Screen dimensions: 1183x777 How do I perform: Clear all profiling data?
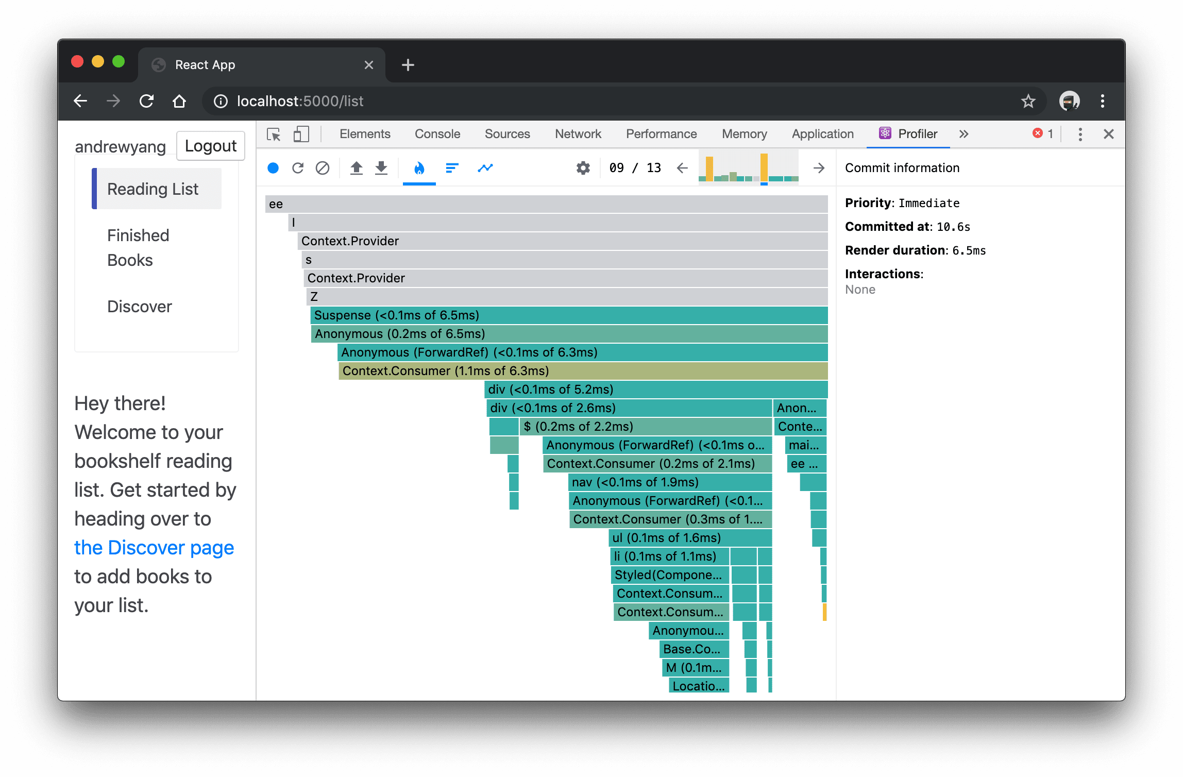(x=323, y=167)
